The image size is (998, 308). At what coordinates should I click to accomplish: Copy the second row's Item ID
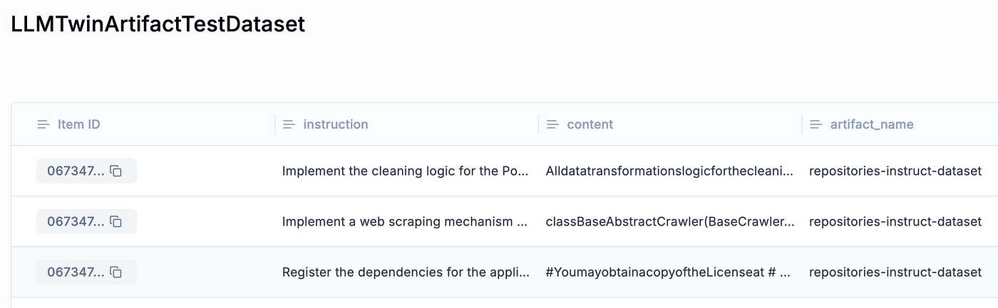pyautogui.click(x=116, y=221)
